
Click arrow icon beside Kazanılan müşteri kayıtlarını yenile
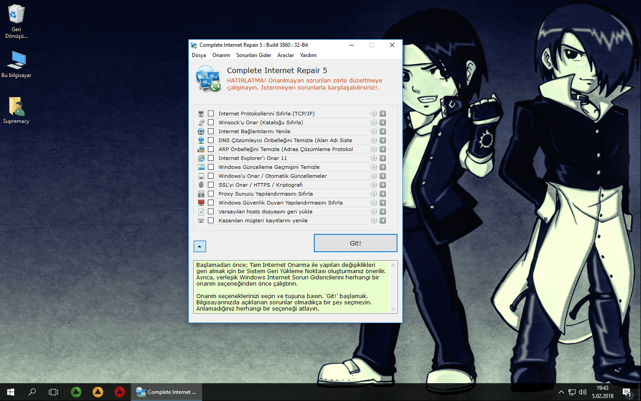point(383,221)
